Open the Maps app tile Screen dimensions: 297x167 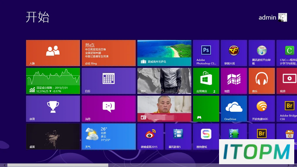pos(234,81)
